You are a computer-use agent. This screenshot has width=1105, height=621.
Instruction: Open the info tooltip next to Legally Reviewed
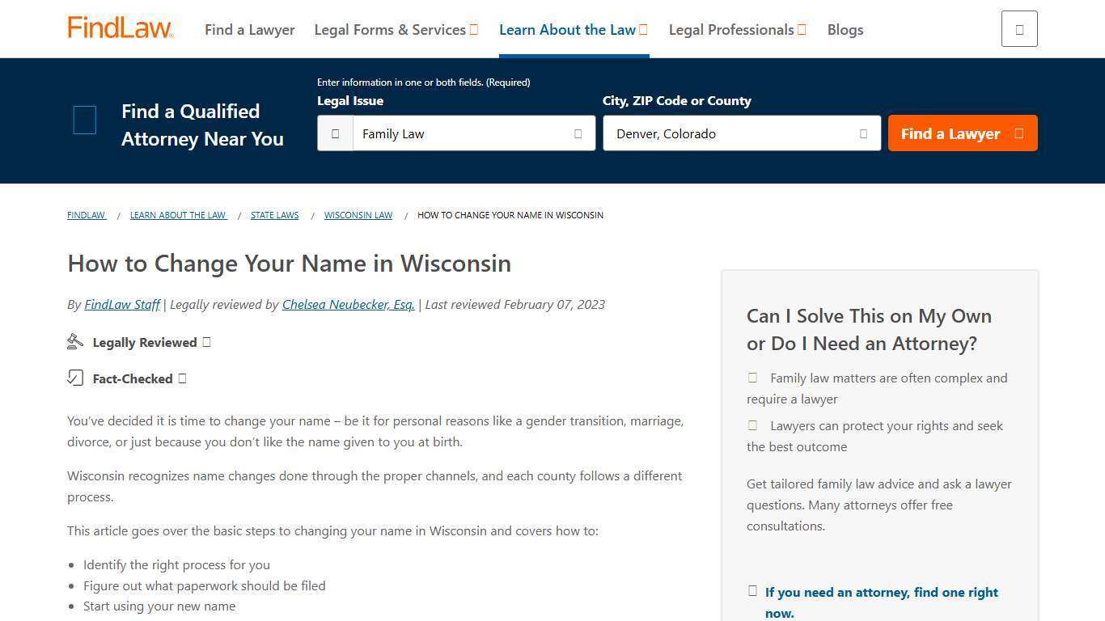[206, 341]
